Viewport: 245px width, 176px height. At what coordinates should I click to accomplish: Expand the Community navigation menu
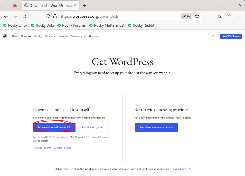click(x=78, y=36)
